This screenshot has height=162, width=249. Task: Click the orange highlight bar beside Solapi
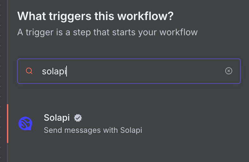pyautogui.click(x=8, y=123)
